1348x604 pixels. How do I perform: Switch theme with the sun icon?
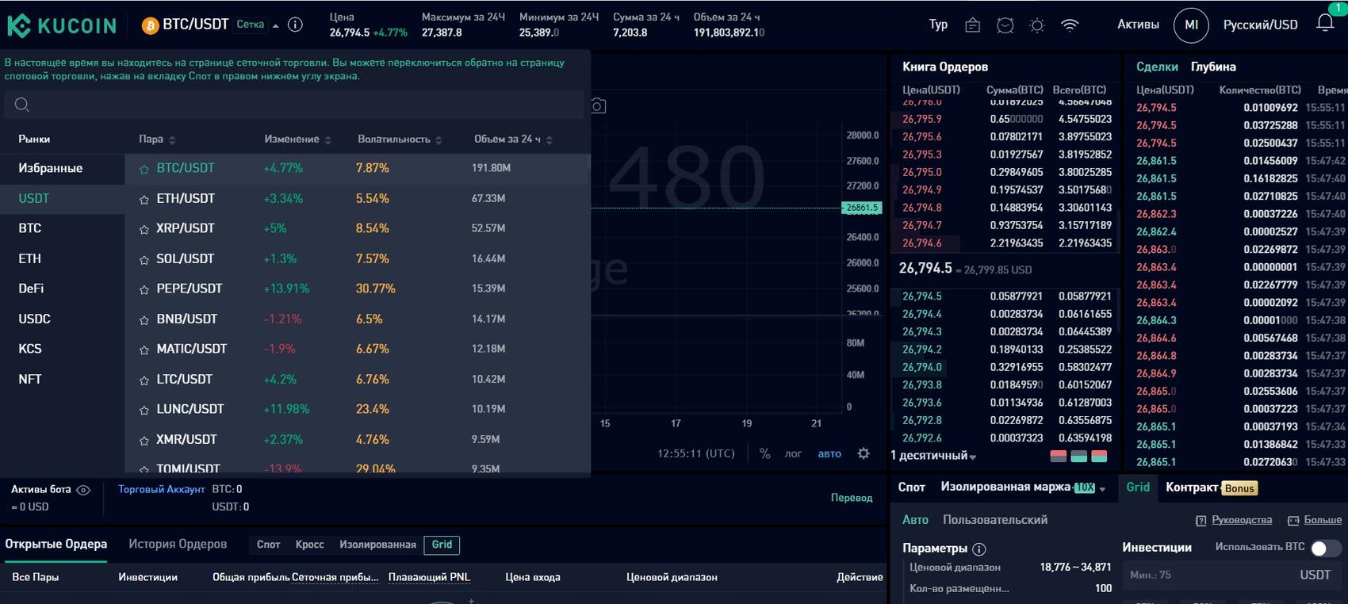(1036, 25)
